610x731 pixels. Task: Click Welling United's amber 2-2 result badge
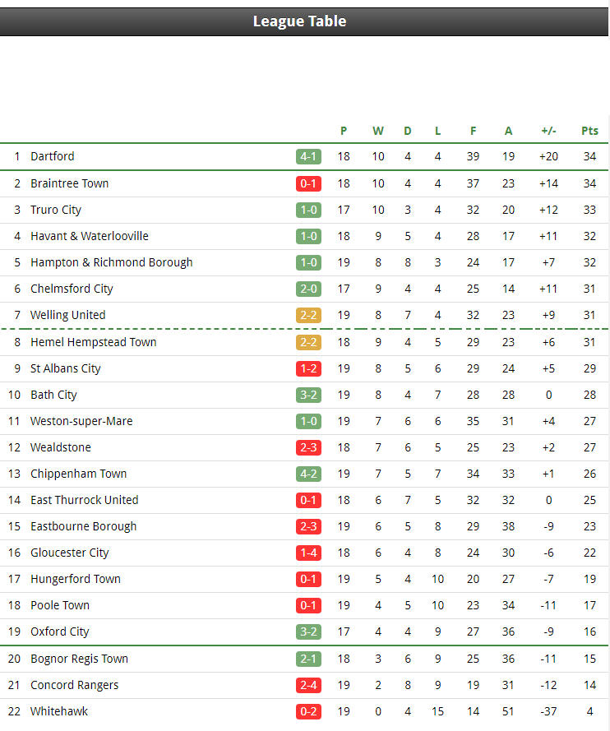click(x=308, y=315)
